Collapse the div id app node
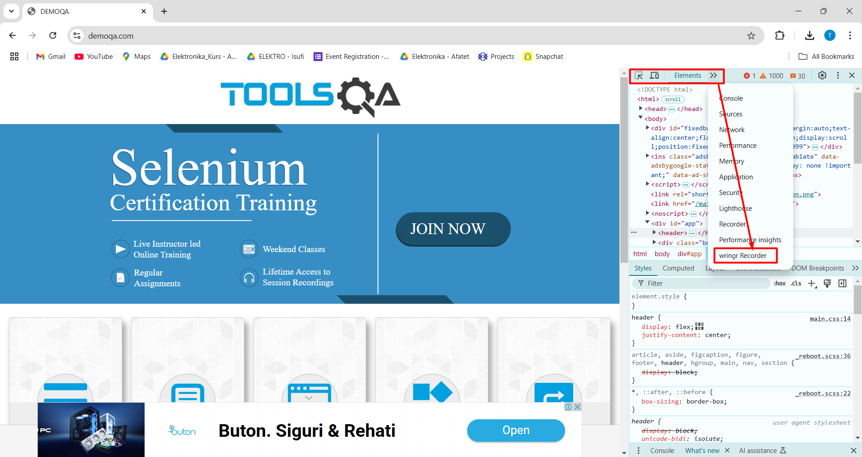Screen dimensions: 862x457 tap(647, 223)
